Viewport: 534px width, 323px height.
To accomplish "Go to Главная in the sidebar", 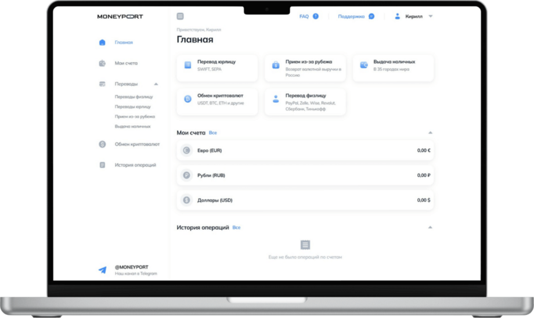I will (x=124, y=42).
